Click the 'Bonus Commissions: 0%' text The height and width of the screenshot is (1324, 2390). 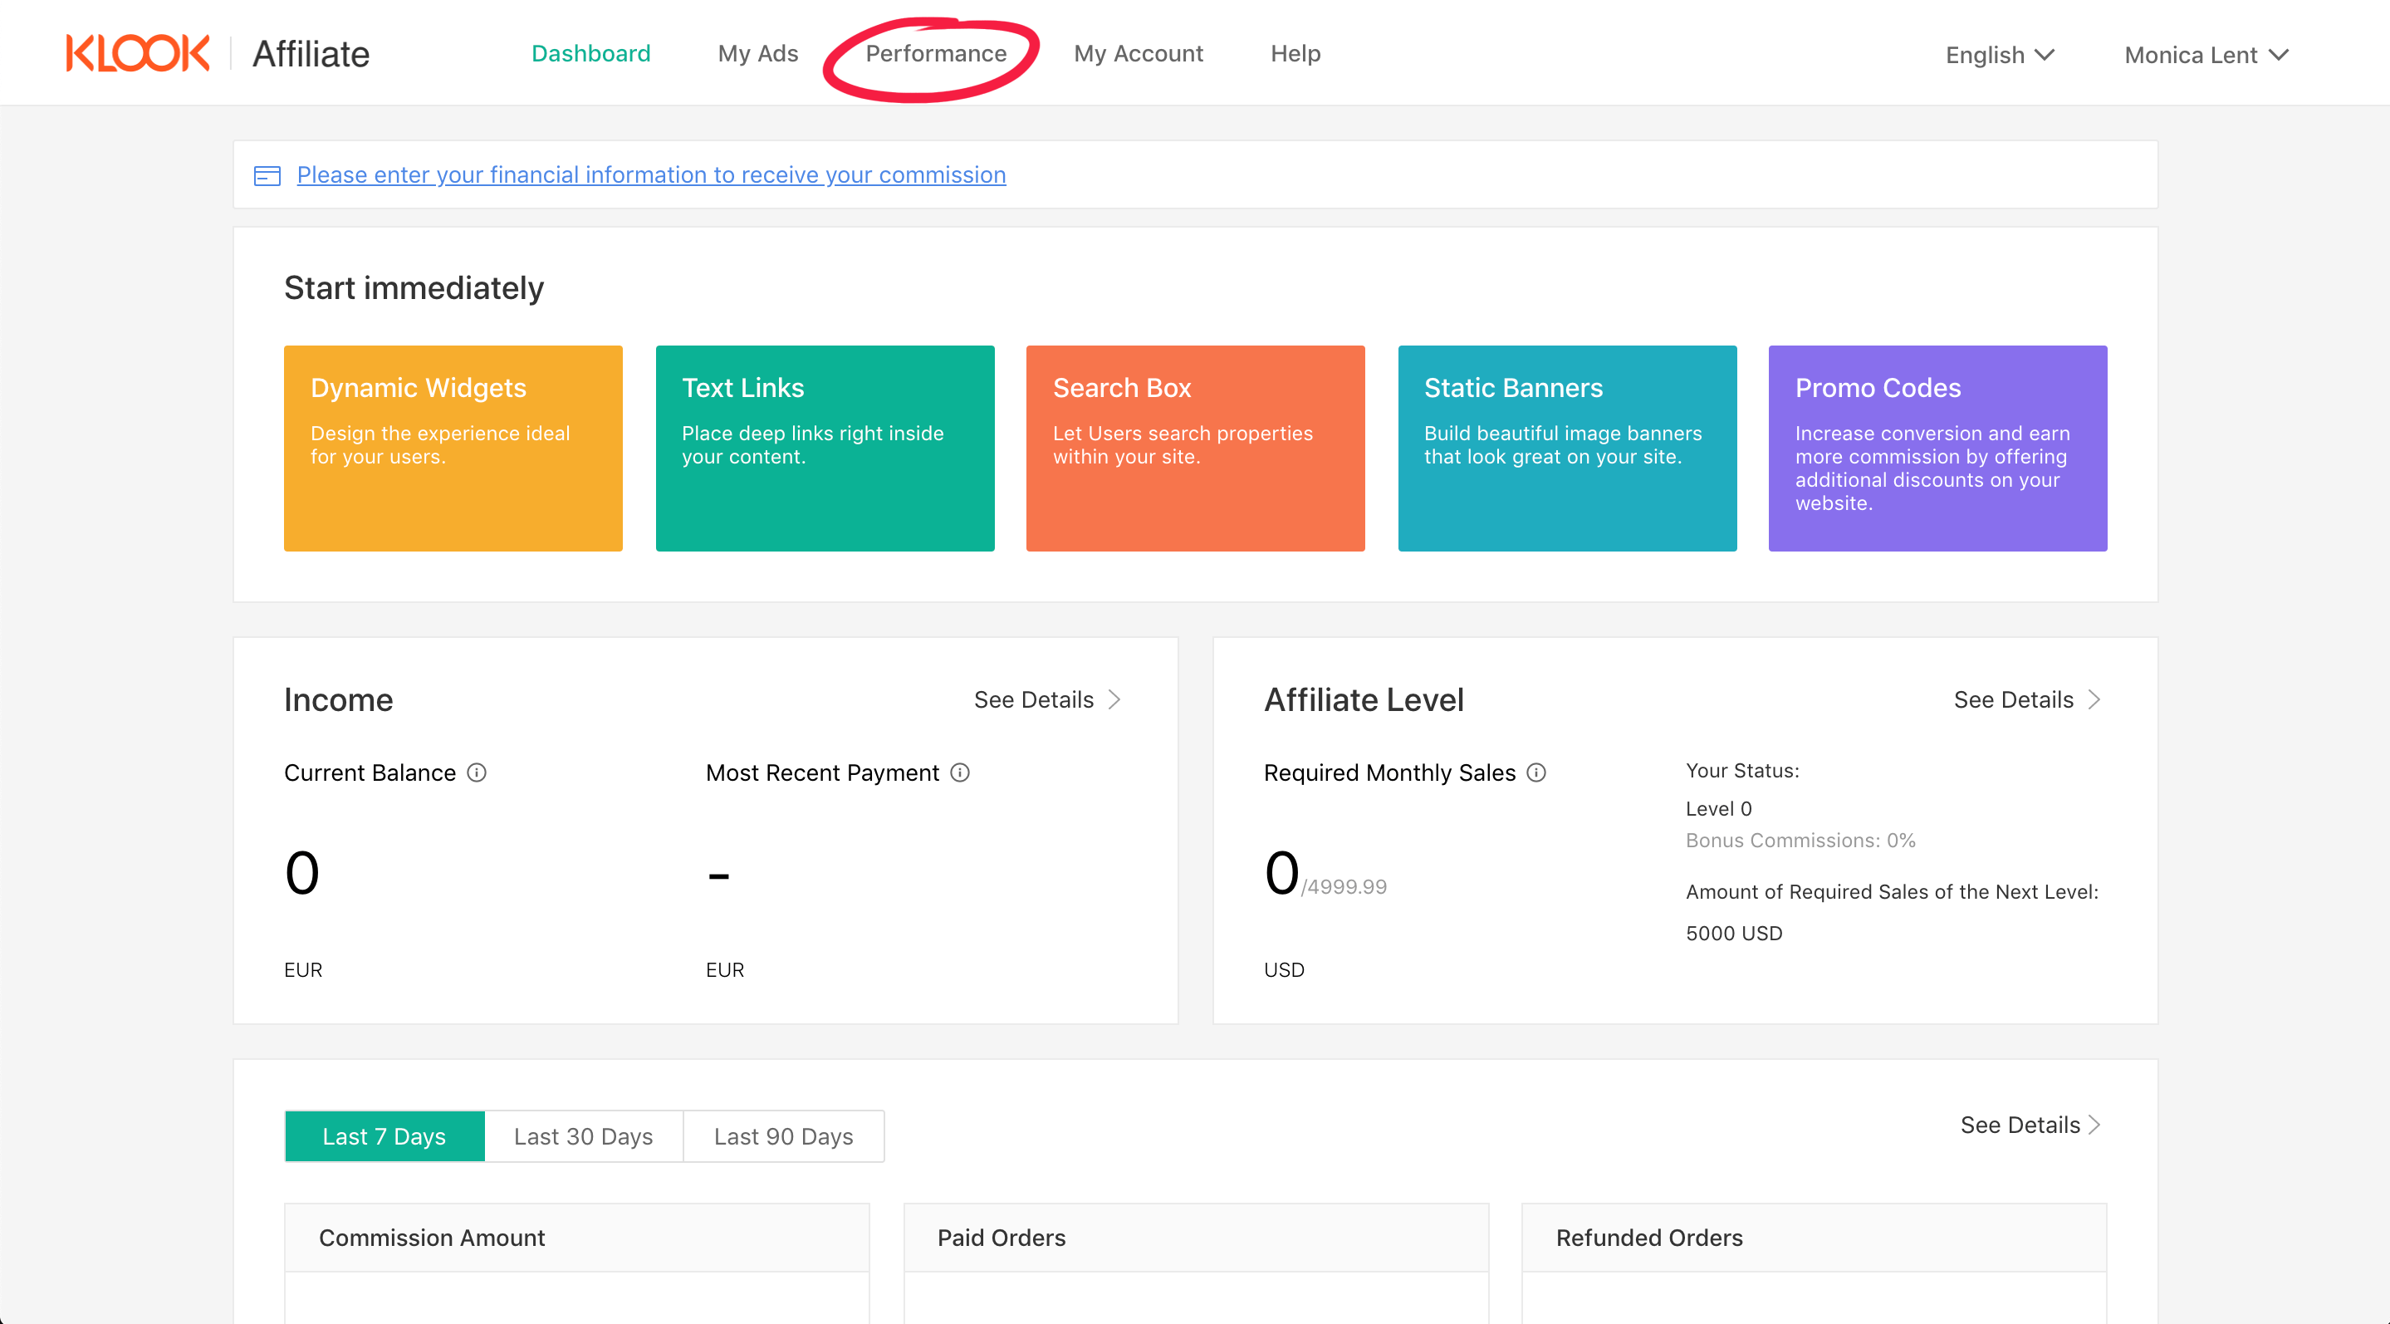[x=1800, y=841]
